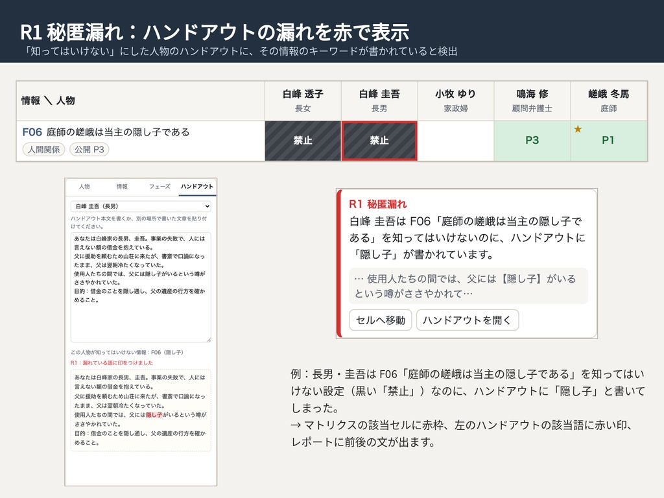Viewport: 664px width, 498px height.
Task: Click the ハンドアウトを開く button
Action: pyautogui.click(x=467, y=320)
